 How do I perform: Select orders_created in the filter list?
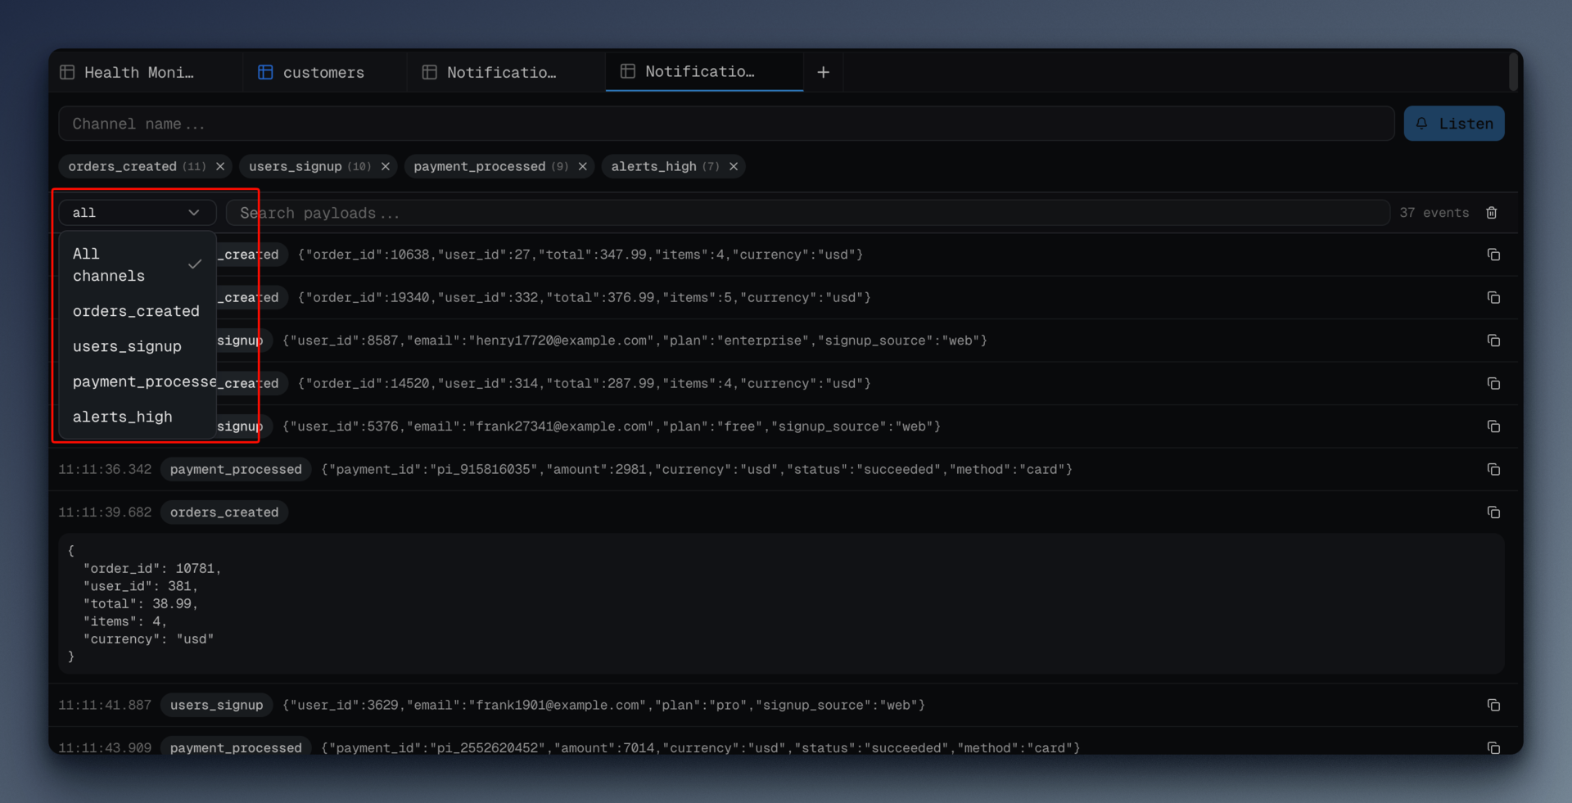click(136, 312)
